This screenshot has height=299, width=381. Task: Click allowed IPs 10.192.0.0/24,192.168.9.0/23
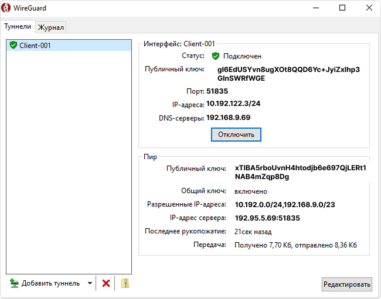pyautogui.click(x=285, y=205)
